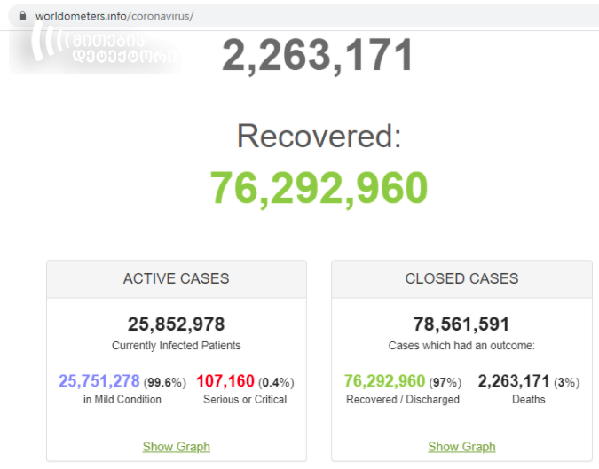Click the mild condition count 25,751,278
This screenshot has width=599, height=469.
(x=99, y=381)
